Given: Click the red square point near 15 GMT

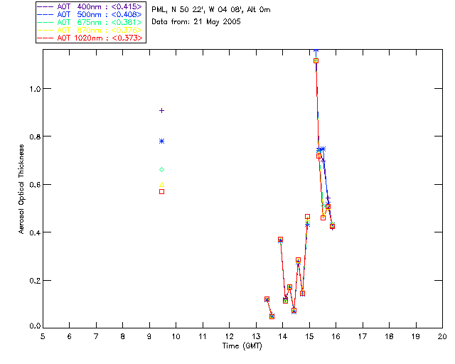Looking at the screenshot, I should tap(307, 217).
